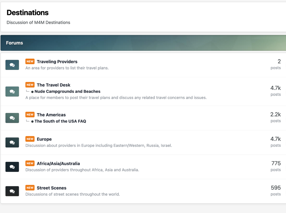
Task: Click the NEW marker on Street Scenes row
Action: (x=30, y=188)
